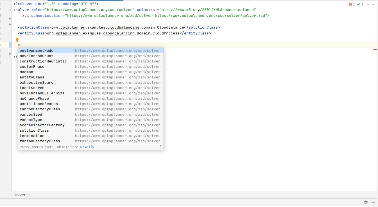Click the green inspections-passed checkmark icon

(x=358, y=5)
